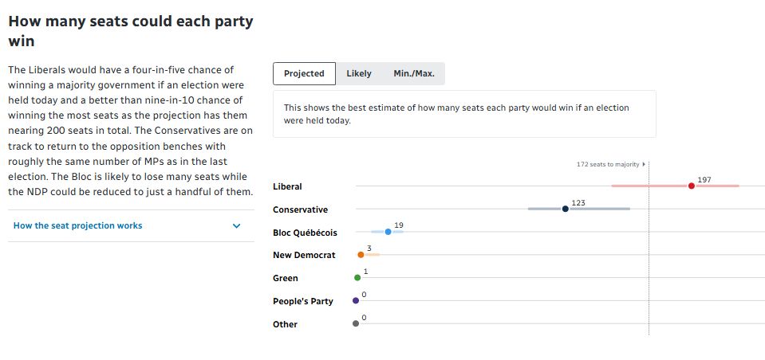This screenshot has height=360, width=765.
Task: Click the orange New Democrat dot
Action: pyautogui.click(x=361, y=255)
